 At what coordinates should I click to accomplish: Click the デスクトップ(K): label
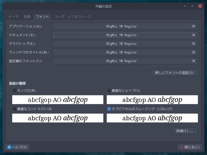click(22, 44)
